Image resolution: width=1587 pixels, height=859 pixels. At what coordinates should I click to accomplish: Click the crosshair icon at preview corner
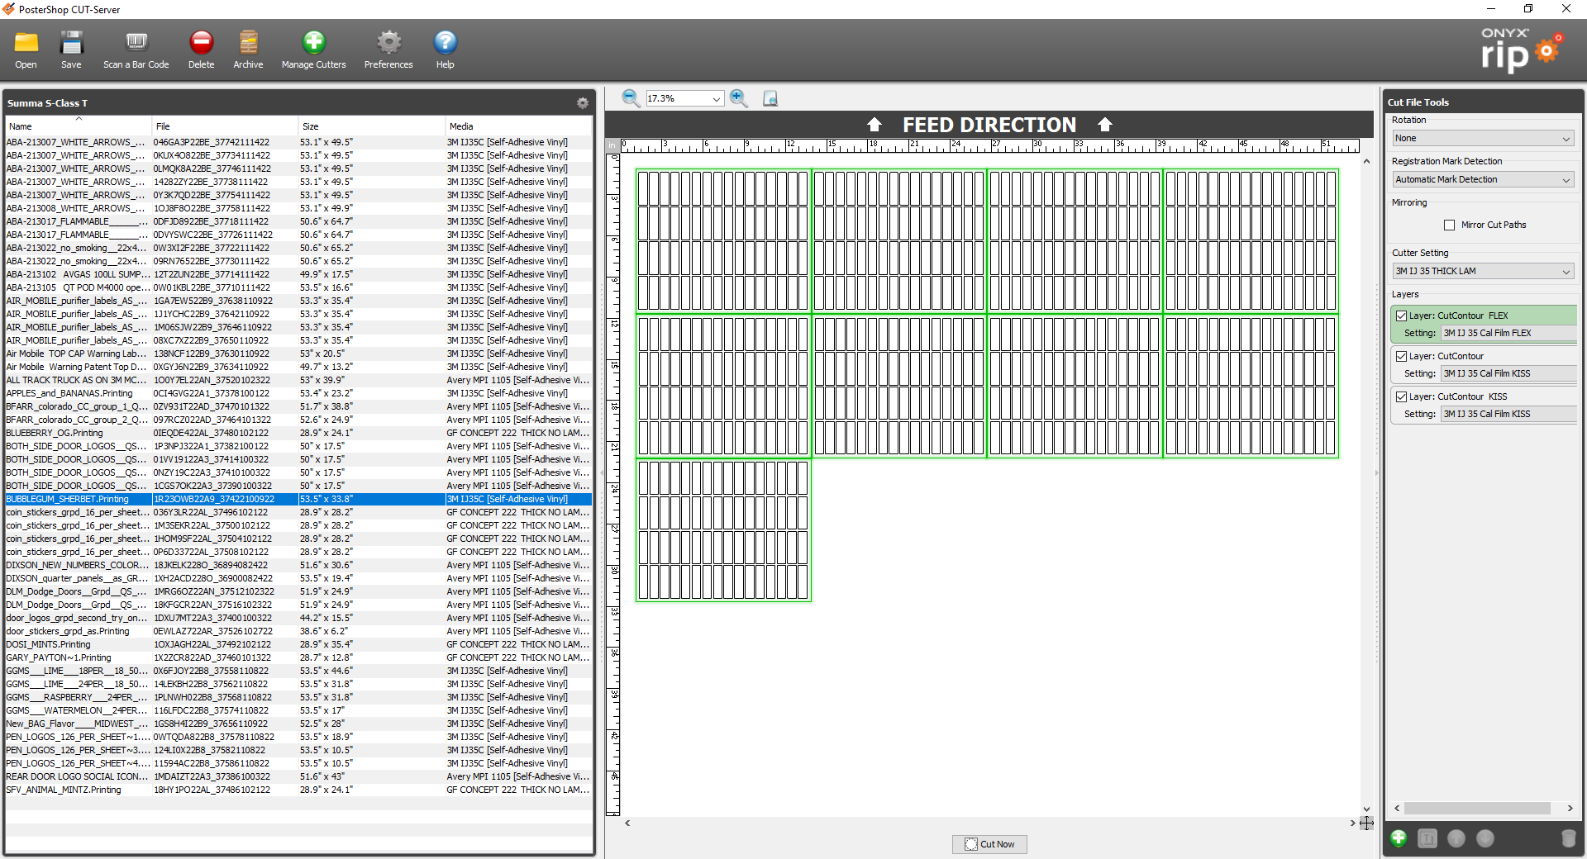coord(1366,823)
